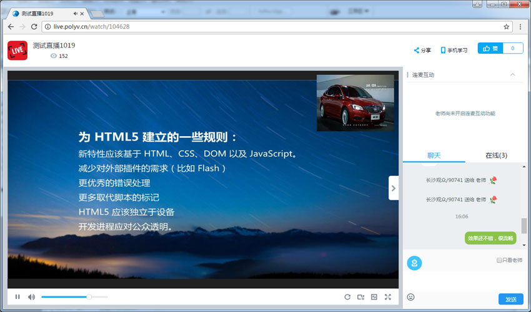Click the 测试直播1019 page title
Image resolution: width=531 pixels, height=312 pixels.
click(54, 46)
